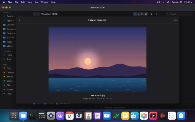Focus the Search field

179,14
